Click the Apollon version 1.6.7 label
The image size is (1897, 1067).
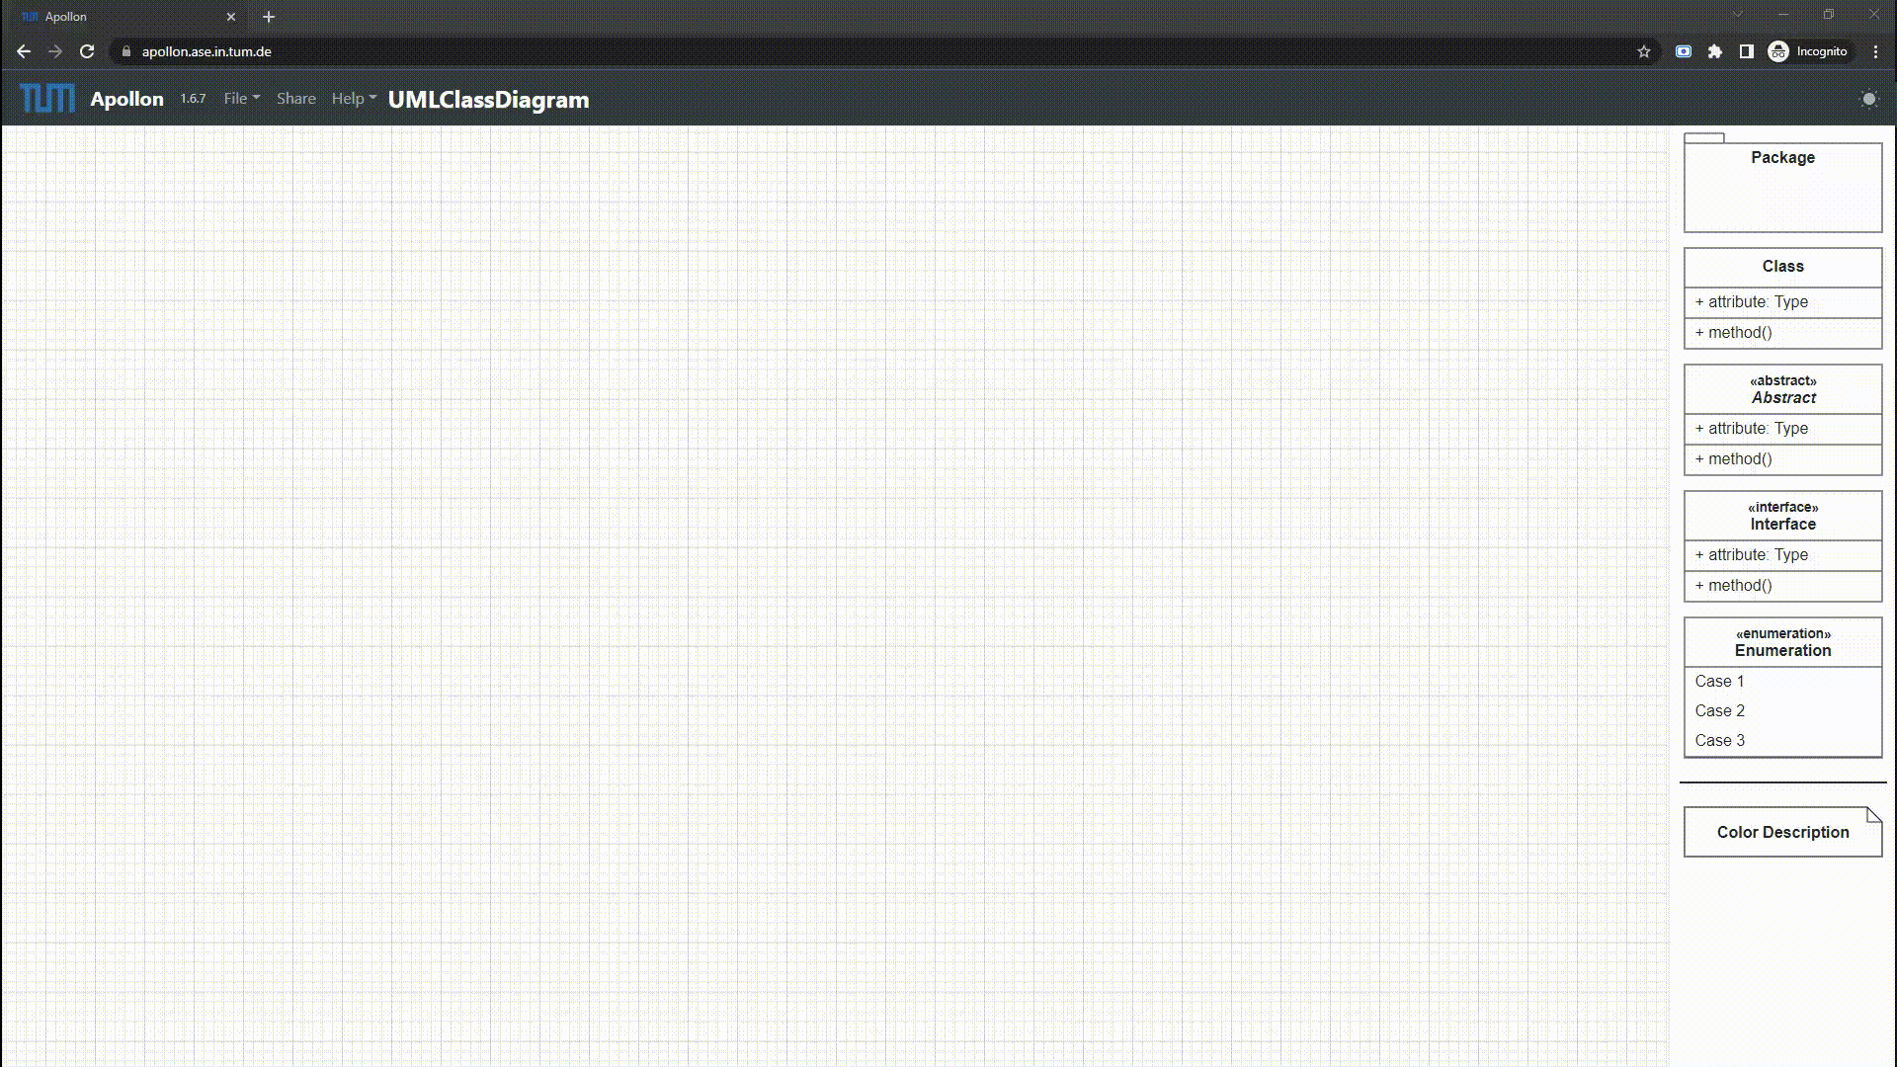pos(192,98)
